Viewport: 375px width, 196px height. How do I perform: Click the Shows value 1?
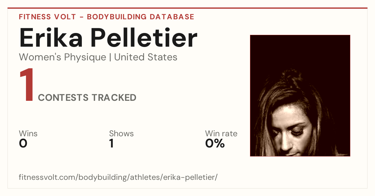coord(111,143)
